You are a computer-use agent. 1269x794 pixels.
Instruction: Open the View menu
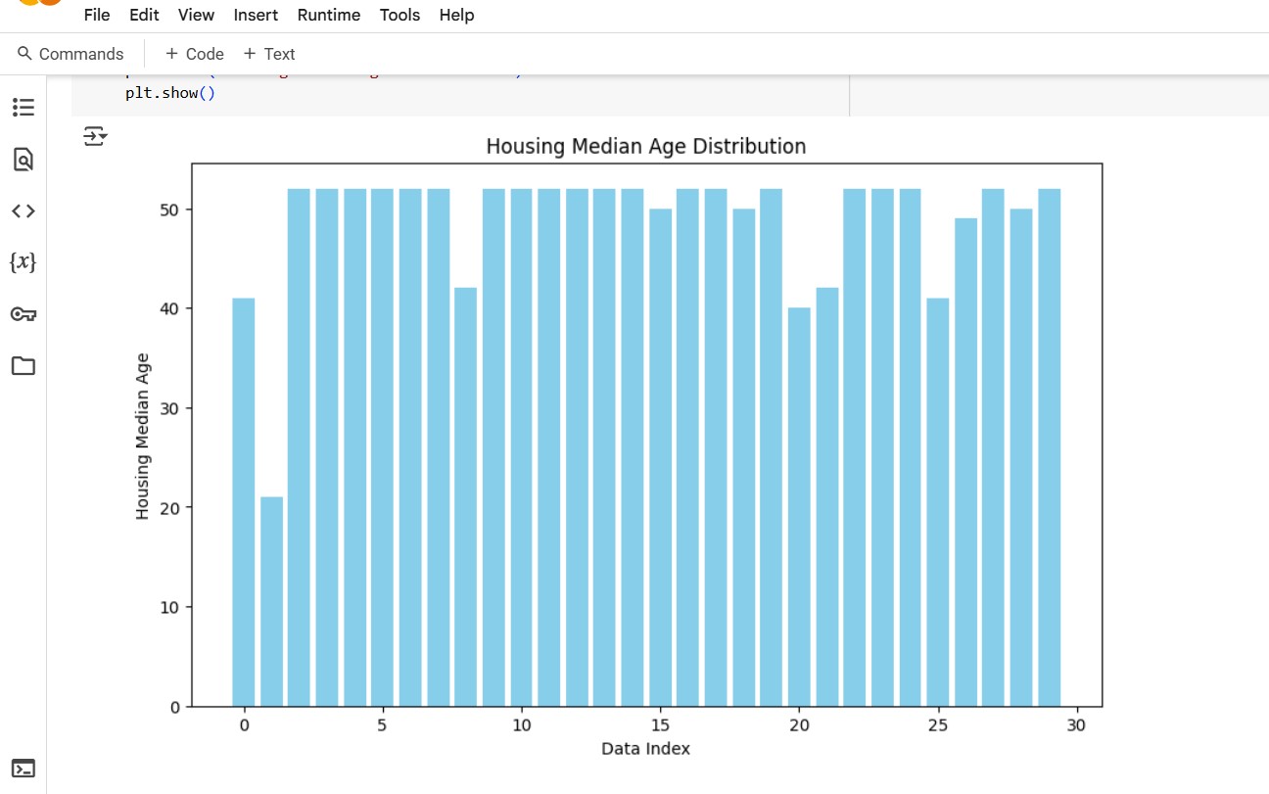click(x=196, y=15)
